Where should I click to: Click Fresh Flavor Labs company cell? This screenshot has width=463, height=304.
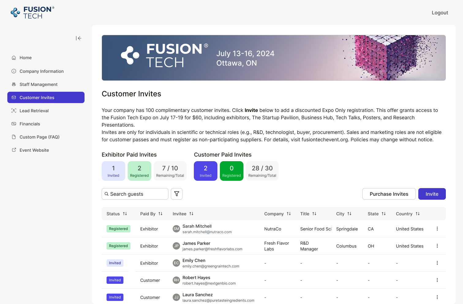click(277, 246)
